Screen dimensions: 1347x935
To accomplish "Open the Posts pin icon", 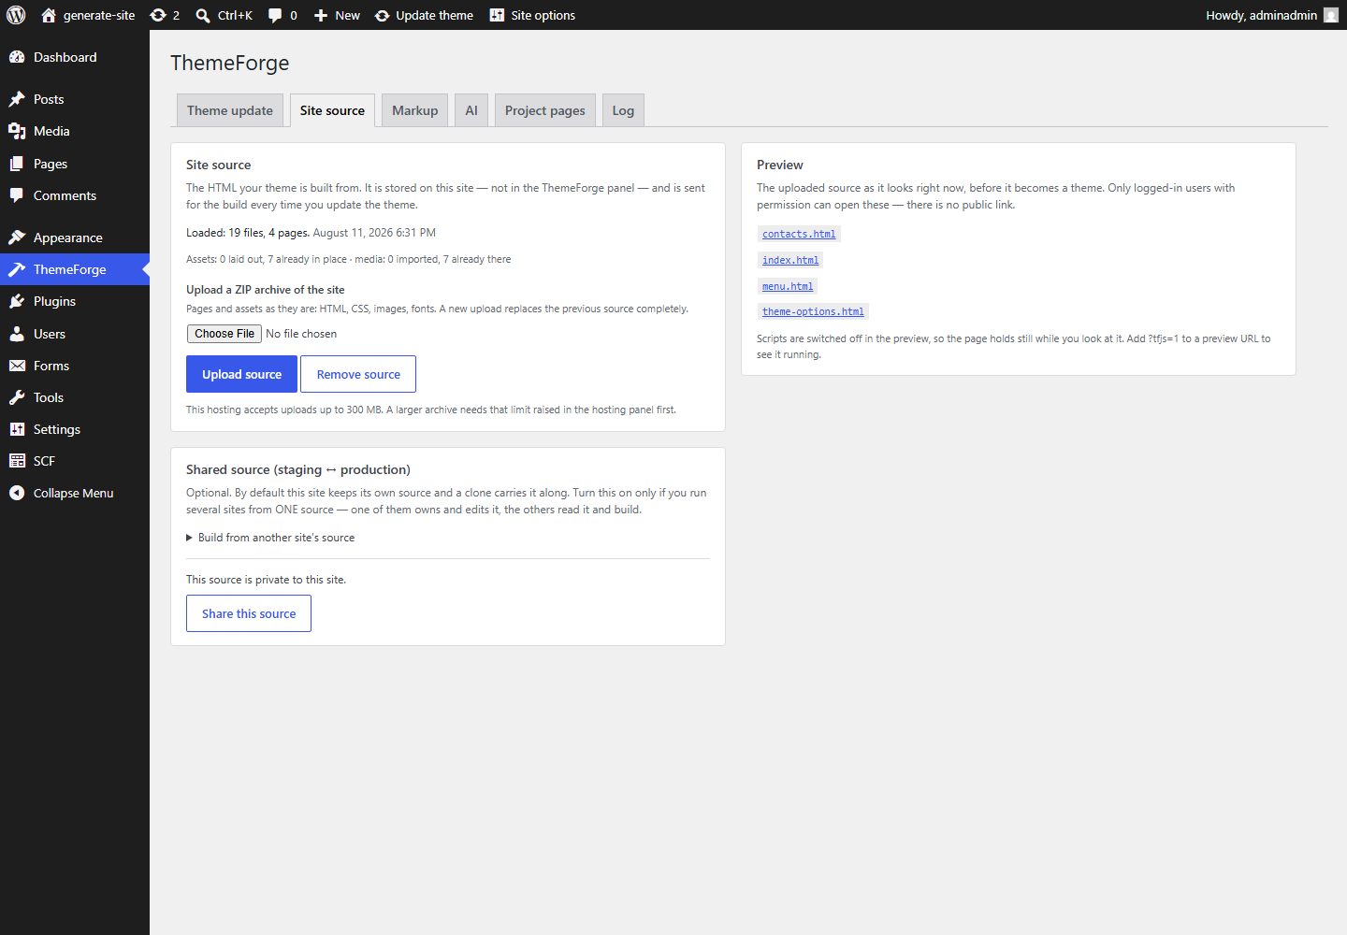I will 17,99.
